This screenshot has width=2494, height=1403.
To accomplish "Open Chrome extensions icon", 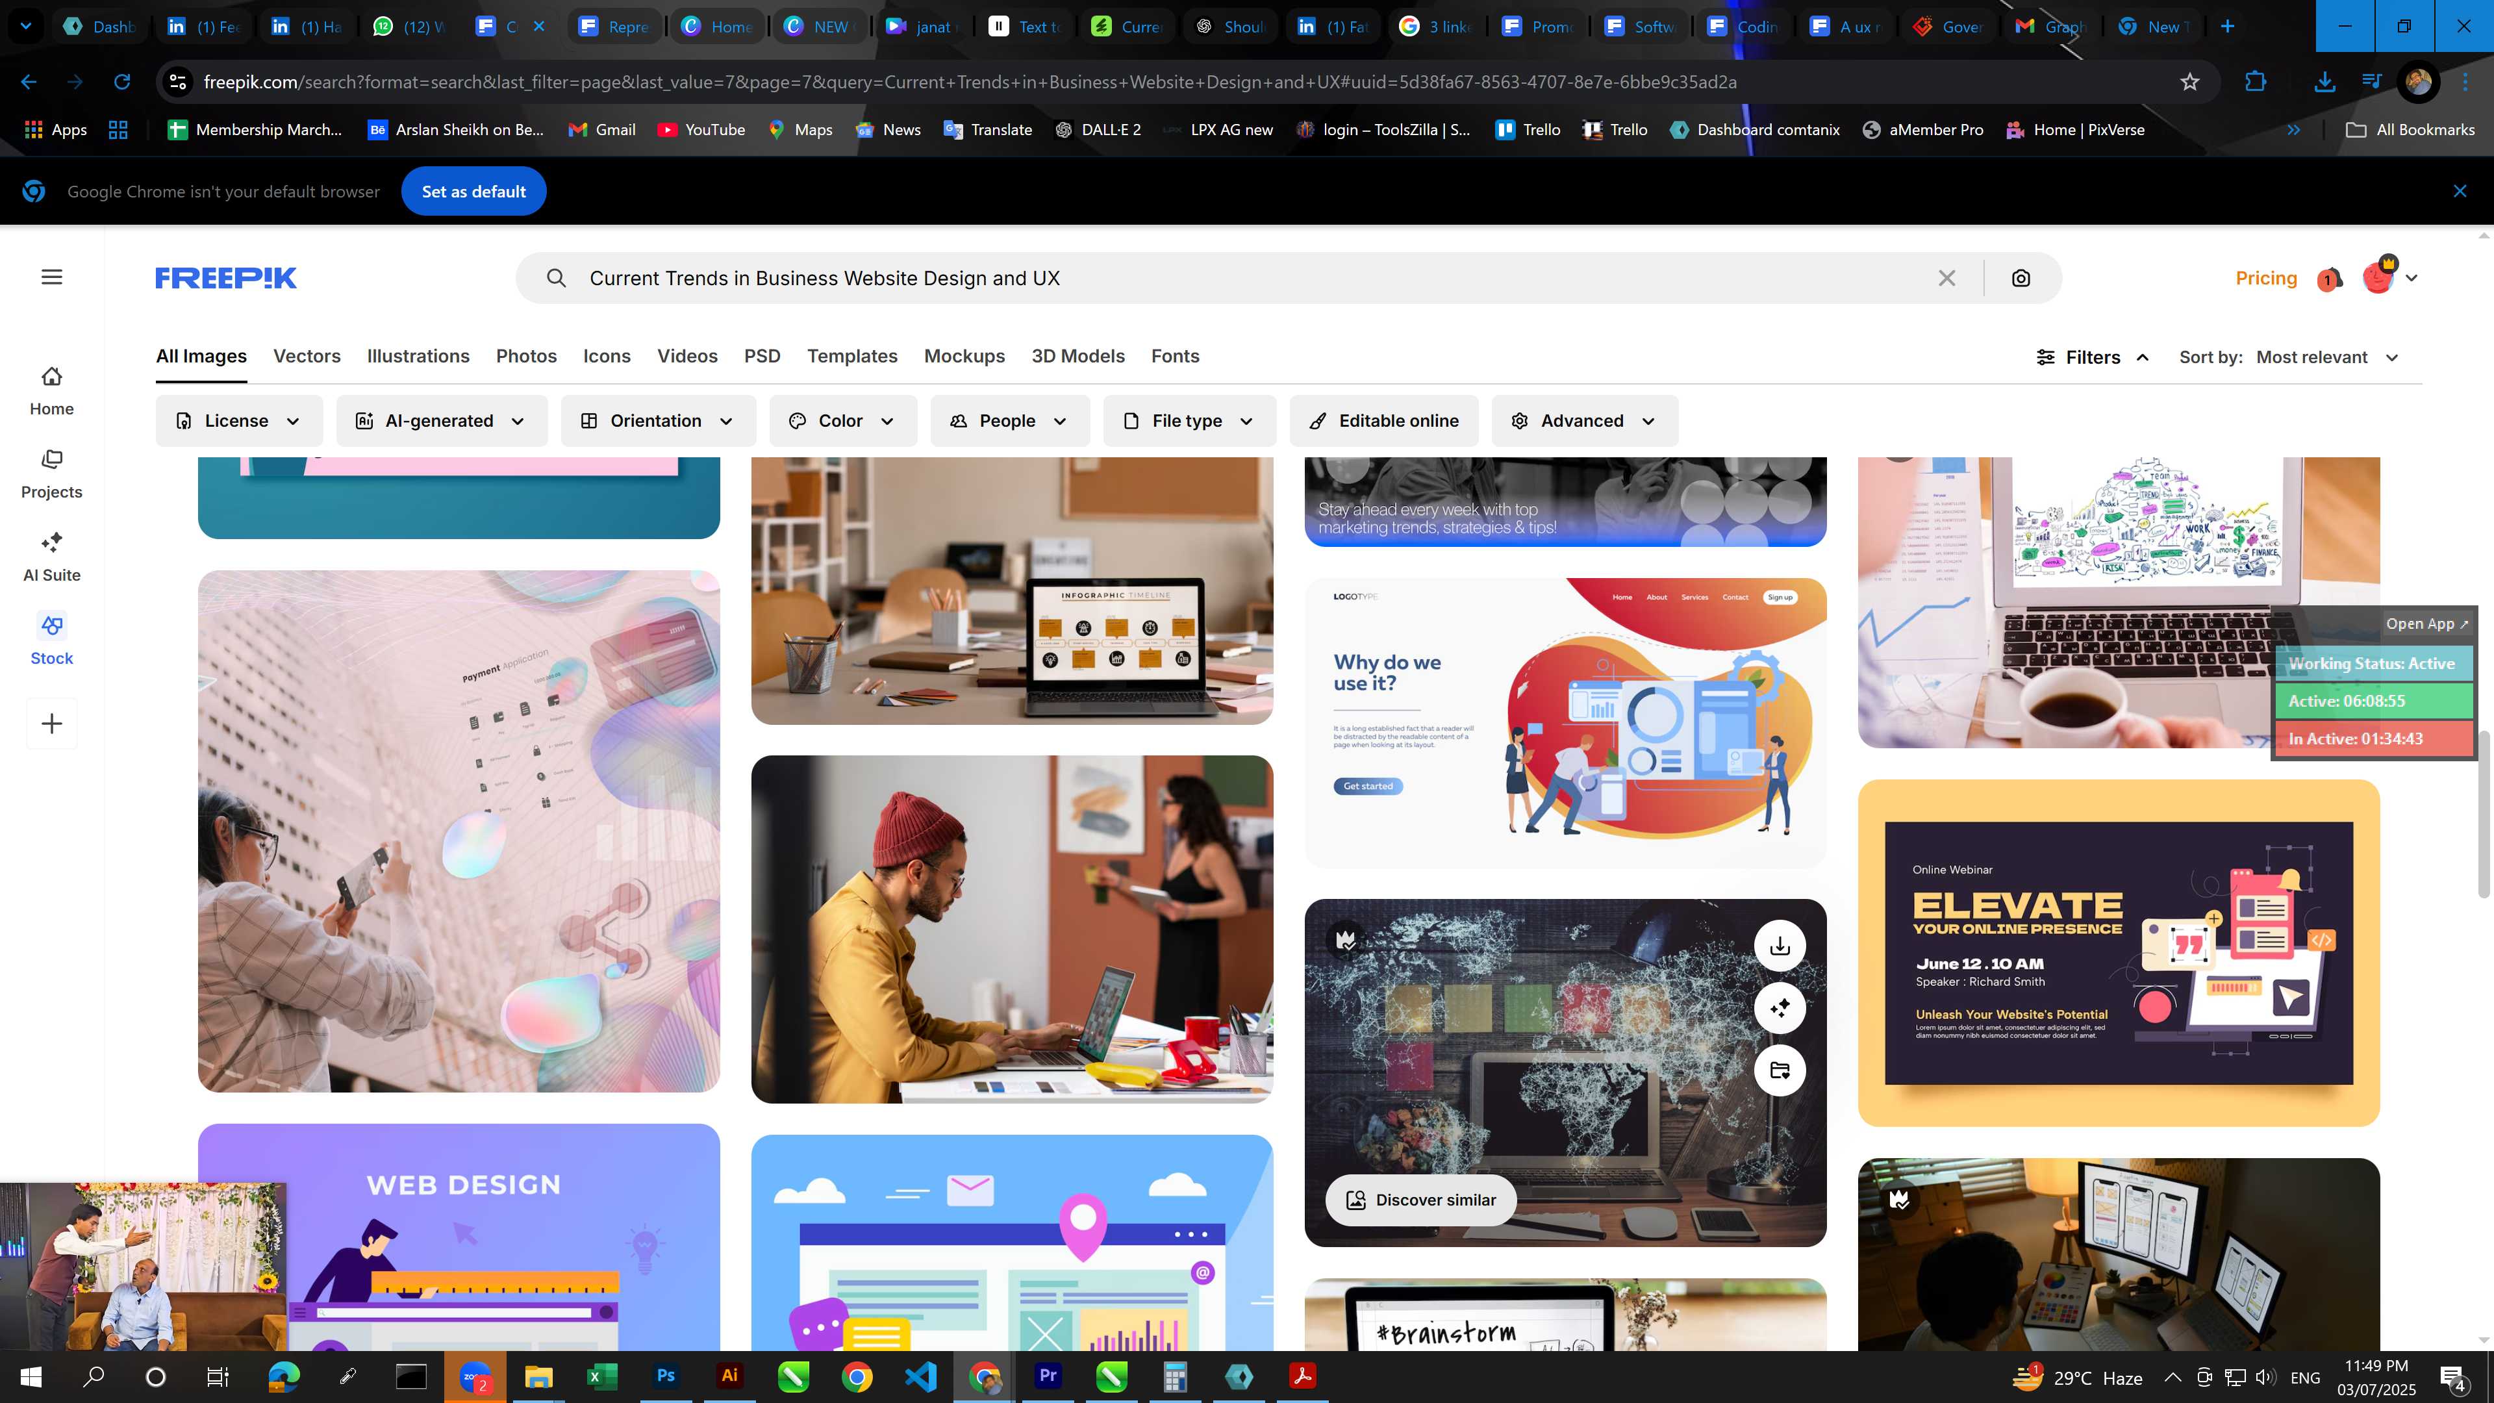I will coord(2256,82).
